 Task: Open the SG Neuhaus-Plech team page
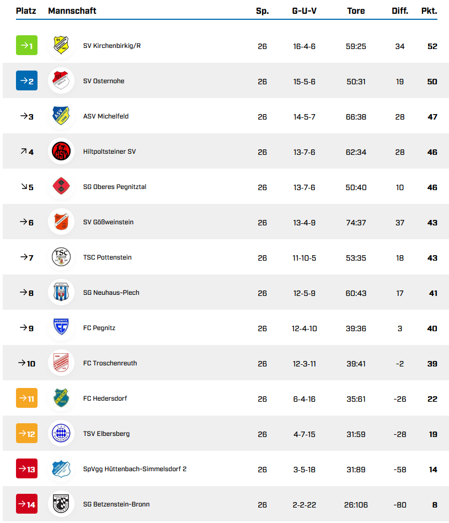point(111,293)
